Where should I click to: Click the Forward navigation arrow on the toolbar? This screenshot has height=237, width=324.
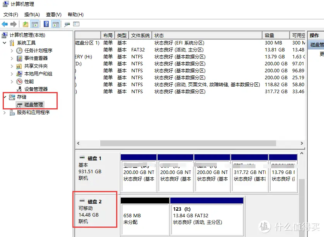[14, 24]
